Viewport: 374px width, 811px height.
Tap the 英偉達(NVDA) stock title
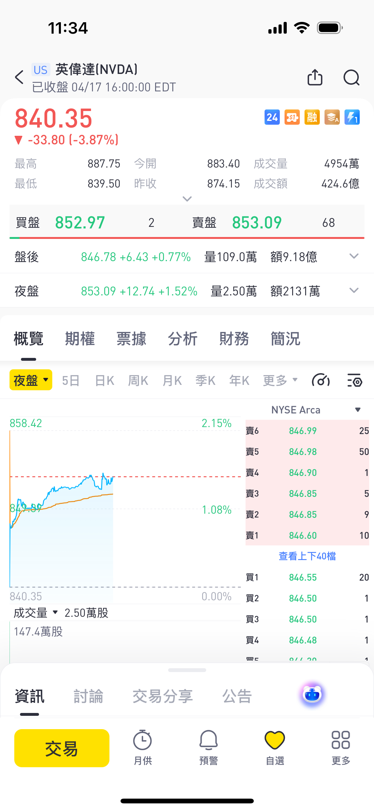pos(96,69)
